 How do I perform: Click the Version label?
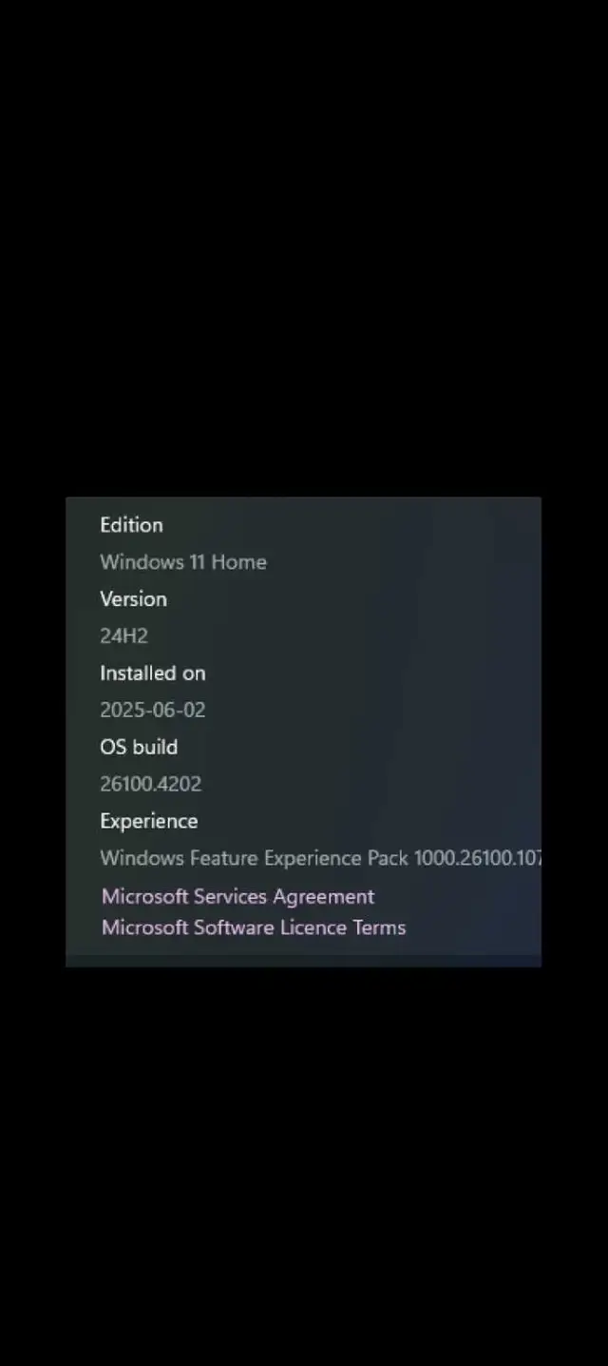(x=133, y=598)
